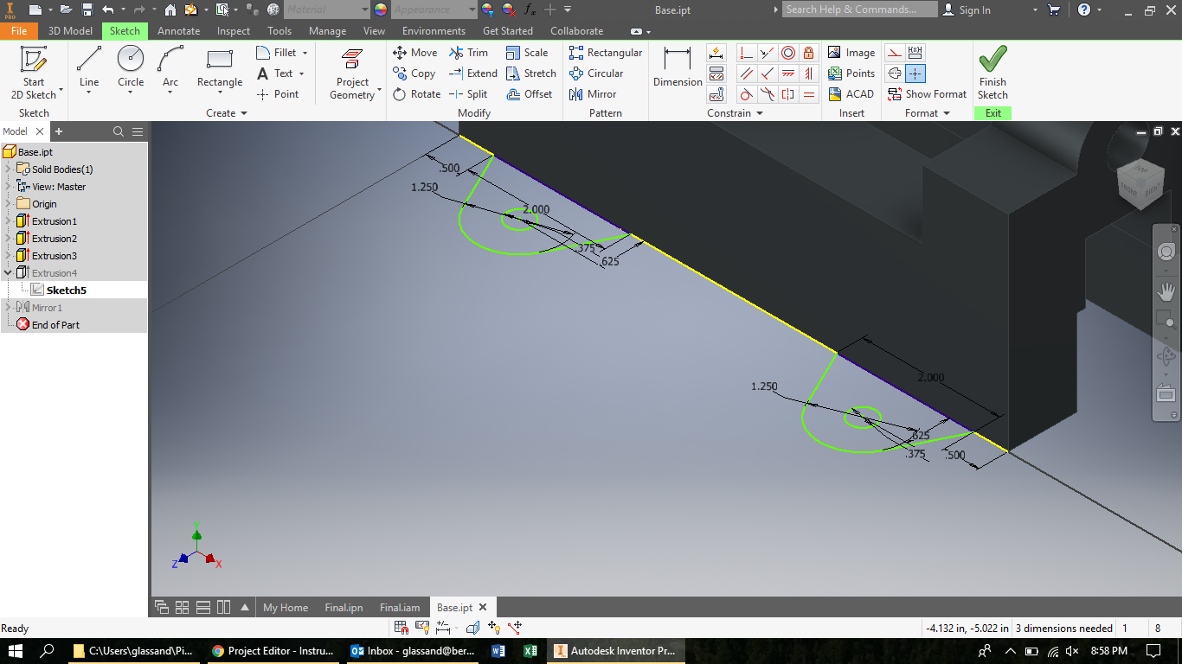Open Outlook Inbox from taskbar
Viewport: 1182px width, 664px height.
[x=412, y=650]
